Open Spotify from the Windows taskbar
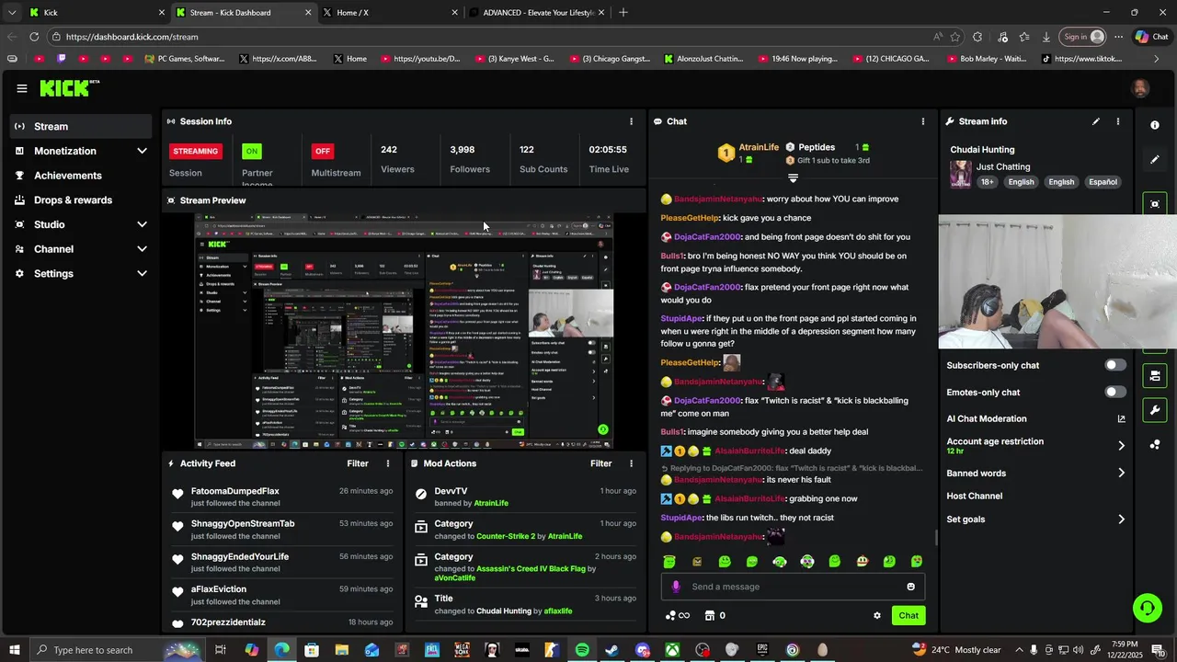 582,650
